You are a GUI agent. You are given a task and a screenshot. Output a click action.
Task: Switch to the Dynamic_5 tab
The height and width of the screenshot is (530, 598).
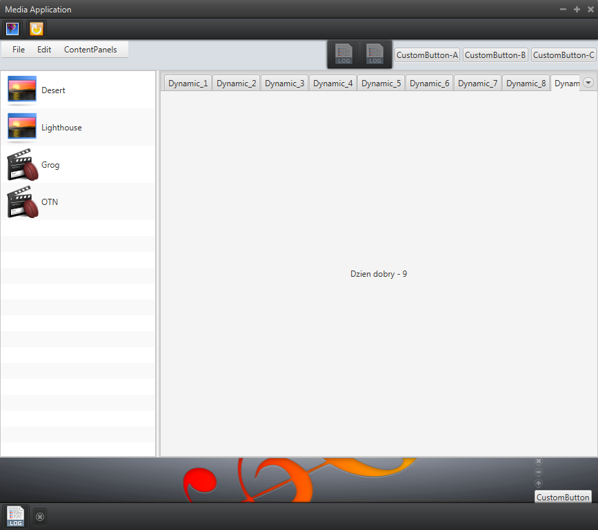point(381,84)
